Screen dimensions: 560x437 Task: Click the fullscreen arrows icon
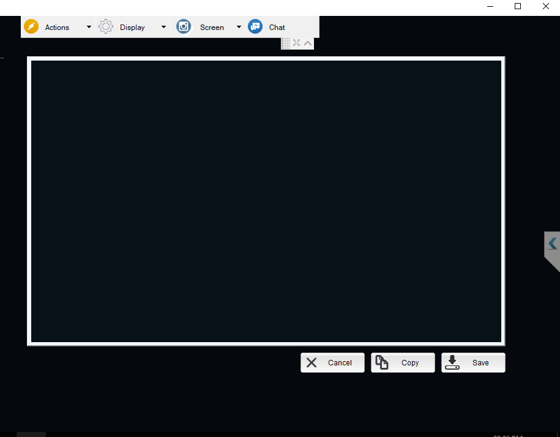click(296, 43)
